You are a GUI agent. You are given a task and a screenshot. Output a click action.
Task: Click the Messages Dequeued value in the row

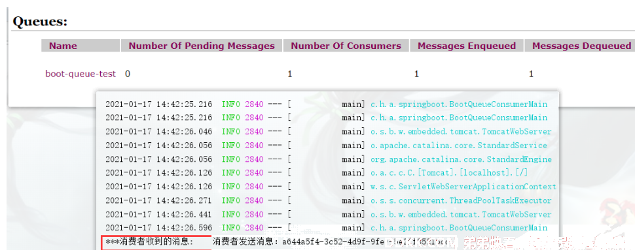pyautogui.click(x=531, y=74)
